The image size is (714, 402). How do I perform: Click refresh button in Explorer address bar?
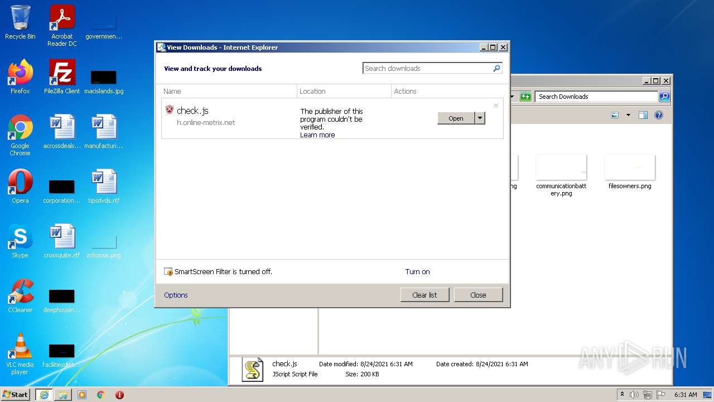point(525,97)
